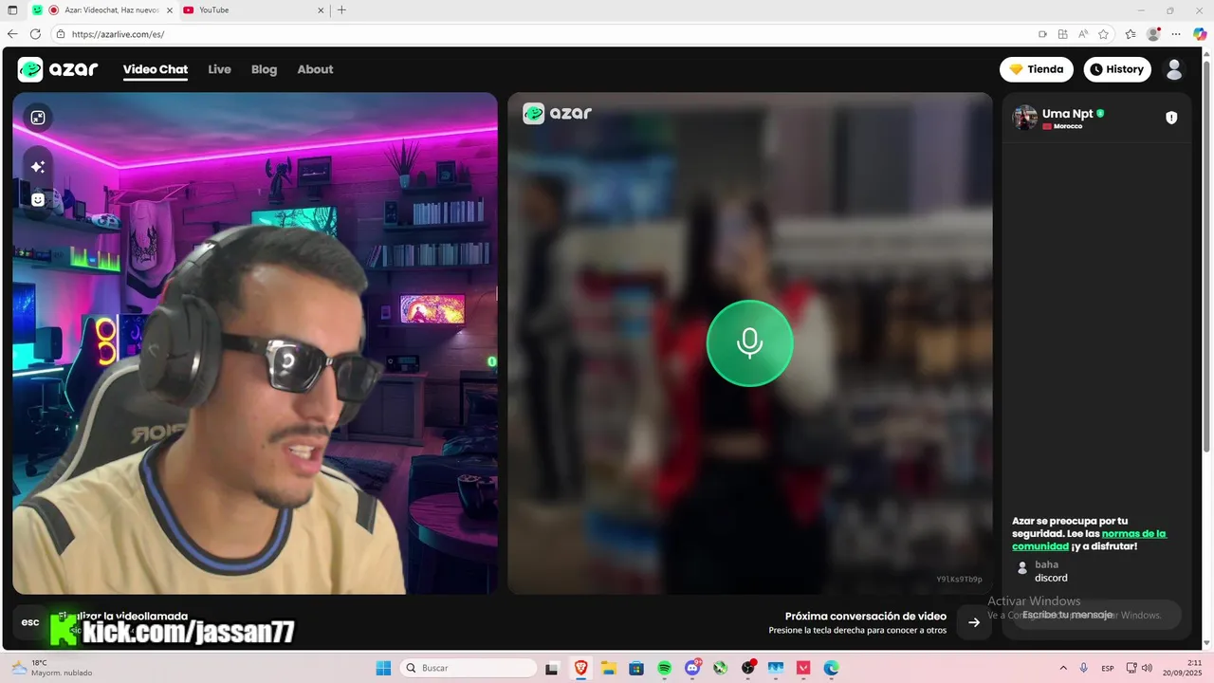The width and height of the screenshot is (1214, 683).
Task: Open the tab actions menu
Action: point(12,10)
